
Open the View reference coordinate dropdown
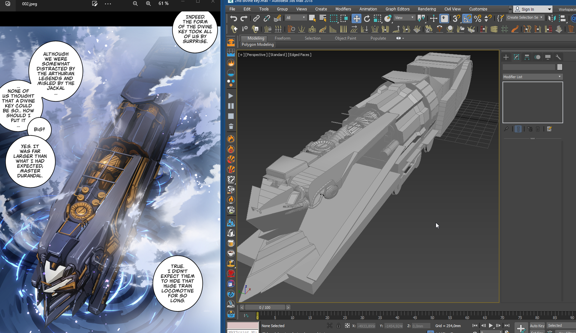(404, 18)
